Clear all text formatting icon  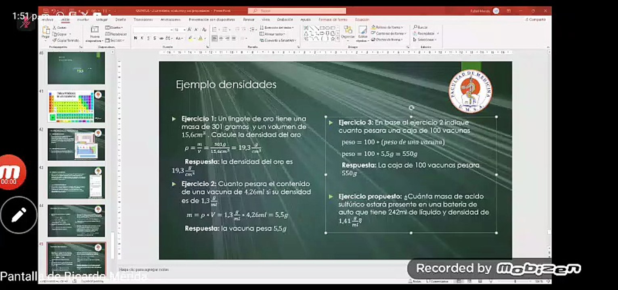204,30
